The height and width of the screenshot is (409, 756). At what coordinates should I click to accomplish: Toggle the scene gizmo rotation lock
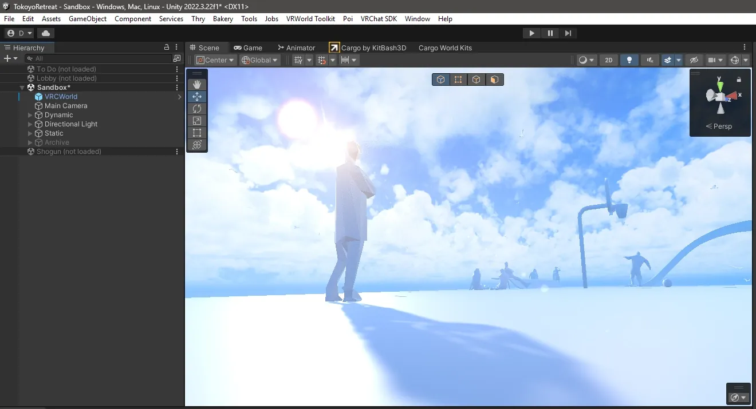tap(739, 80)
